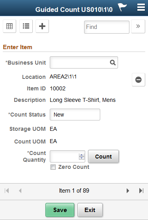Increase Count Quantity with up arrow
Screen dimensions: 148x220
pyautogui.click(x=82, y=155)
